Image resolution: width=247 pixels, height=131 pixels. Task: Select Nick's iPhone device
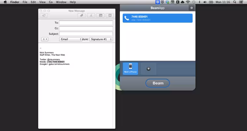[x=130, y=69]
